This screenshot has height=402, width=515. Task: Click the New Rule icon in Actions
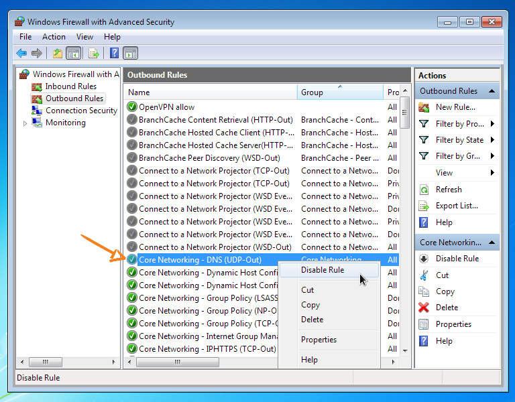424,107
